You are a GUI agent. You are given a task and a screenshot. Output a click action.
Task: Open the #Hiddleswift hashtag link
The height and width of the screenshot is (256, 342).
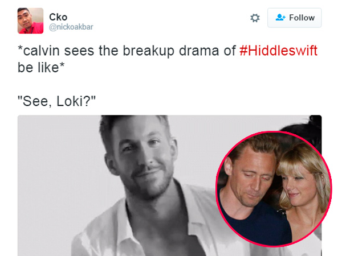pos(278,51)
